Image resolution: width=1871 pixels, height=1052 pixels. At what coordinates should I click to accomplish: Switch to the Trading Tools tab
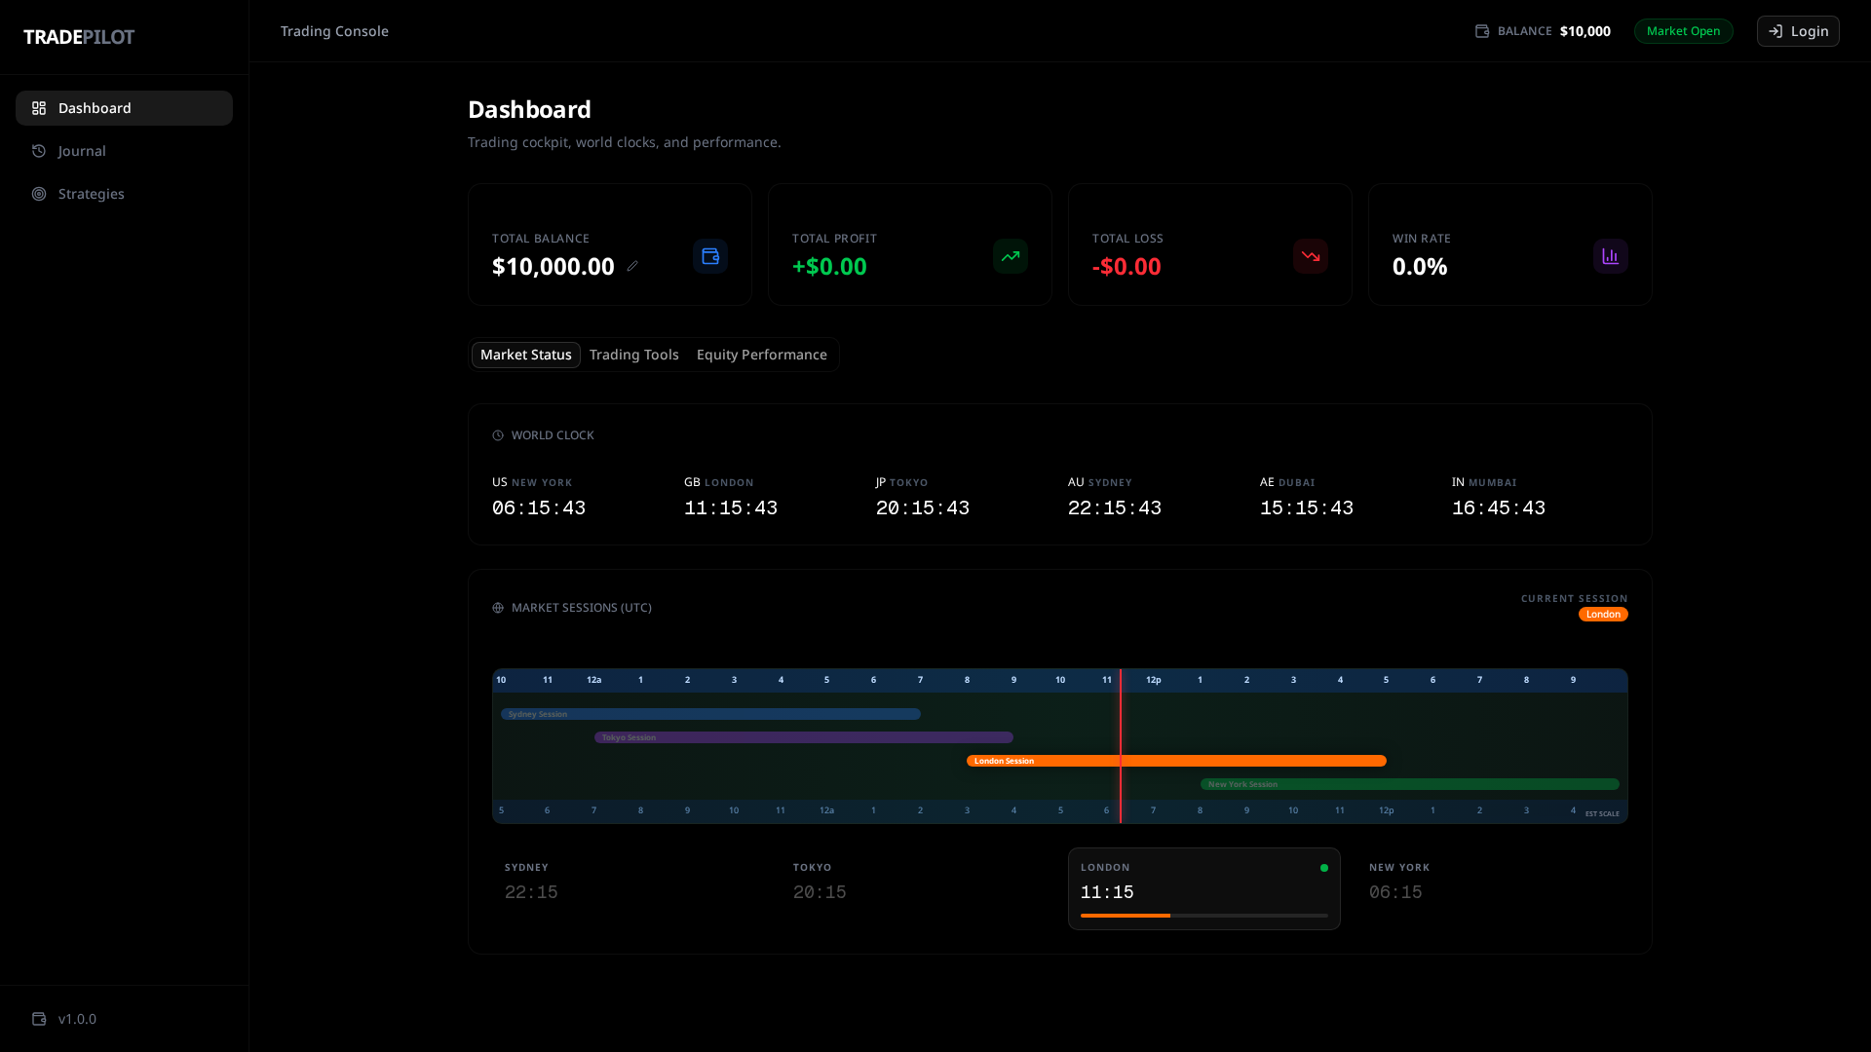[634, 355]
